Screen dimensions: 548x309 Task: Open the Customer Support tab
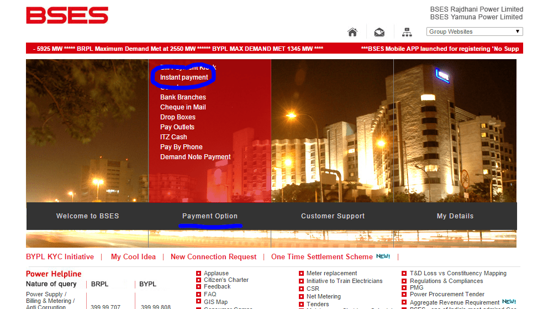click(333, 216)
